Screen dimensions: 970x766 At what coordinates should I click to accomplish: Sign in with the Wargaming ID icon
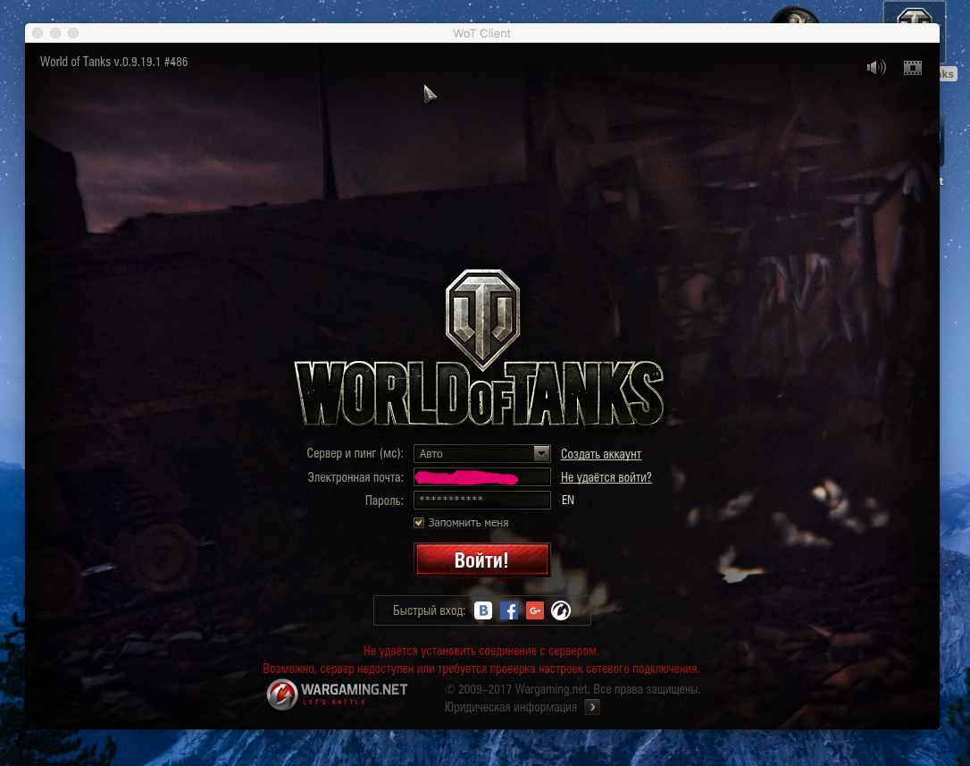tap(561, 610)
